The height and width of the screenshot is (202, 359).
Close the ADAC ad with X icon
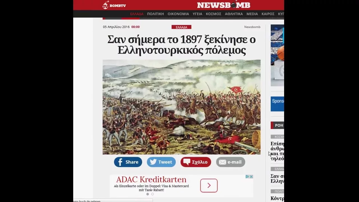251,176
